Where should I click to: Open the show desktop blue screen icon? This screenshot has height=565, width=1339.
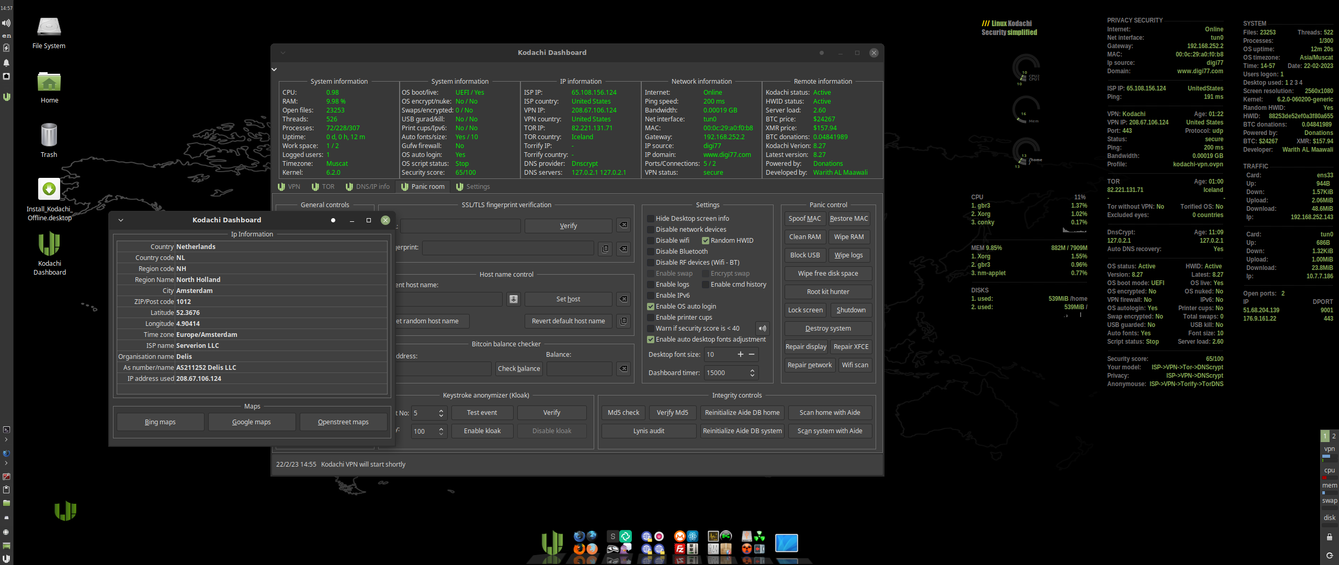[786, 543]
